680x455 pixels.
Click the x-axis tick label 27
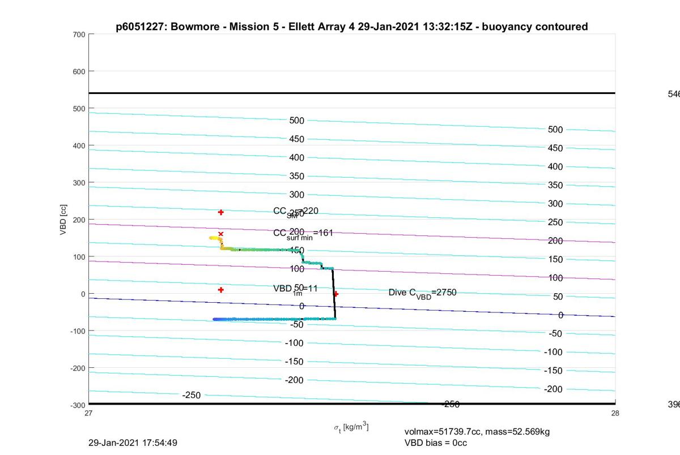coord(89,413)
